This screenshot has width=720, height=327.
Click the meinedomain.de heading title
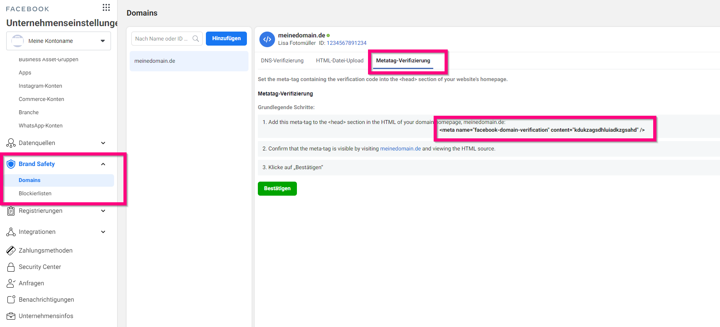tap(302, 35)
